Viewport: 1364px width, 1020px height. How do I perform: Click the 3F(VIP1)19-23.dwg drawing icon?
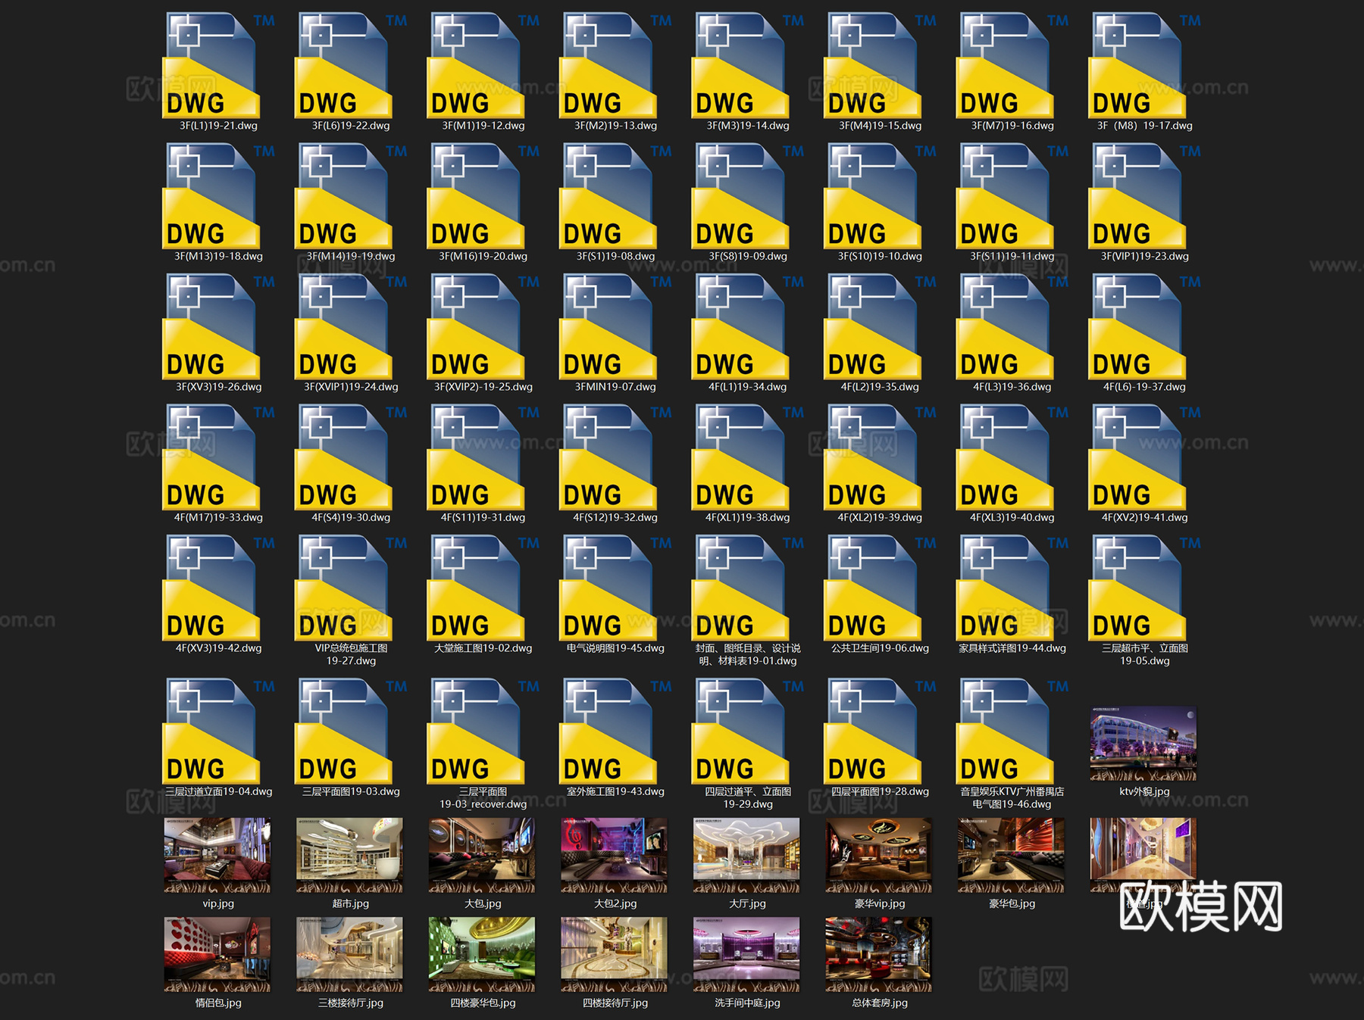1137,196
